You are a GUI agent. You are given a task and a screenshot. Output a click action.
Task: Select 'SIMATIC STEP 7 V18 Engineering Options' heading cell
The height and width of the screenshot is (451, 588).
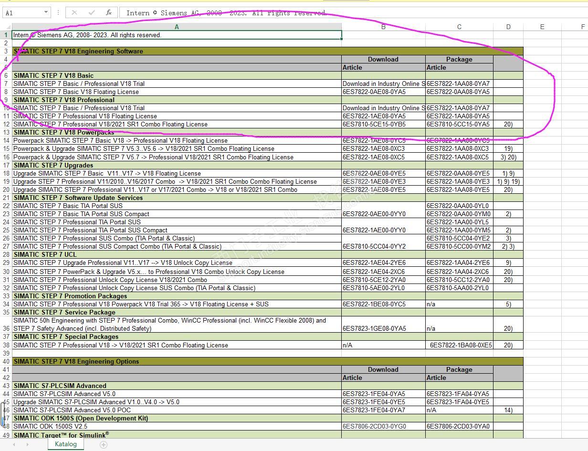pos(268,361)
